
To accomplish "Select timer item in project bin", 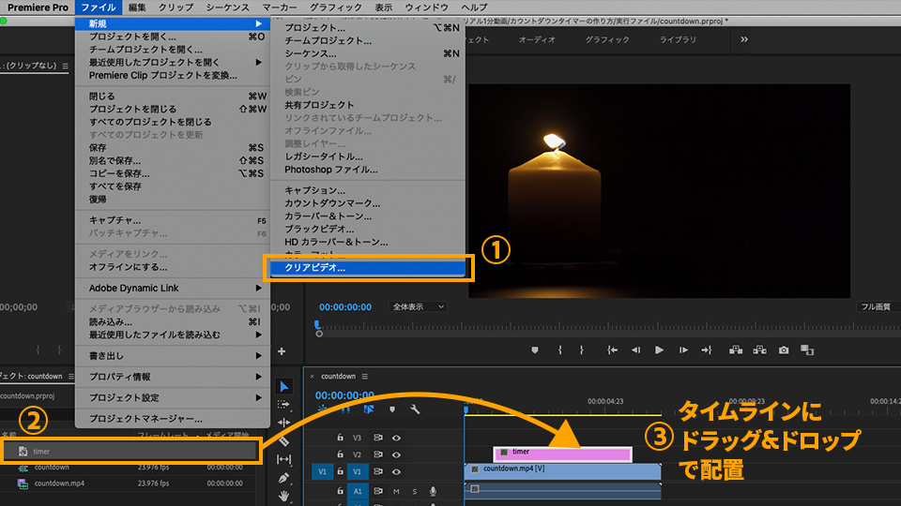I will coord(130,452).
